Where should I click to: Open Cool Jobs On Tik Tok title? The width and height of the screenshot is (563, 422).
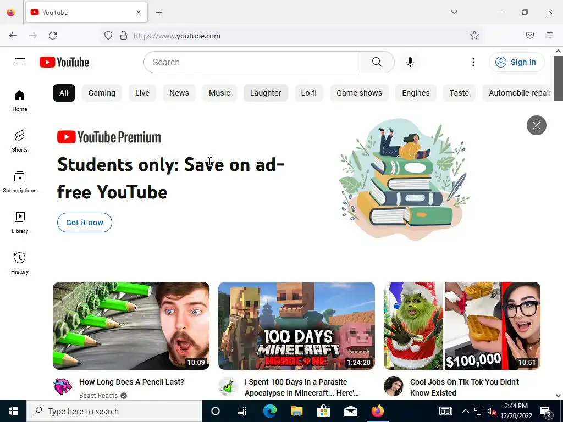click(465, 387)
